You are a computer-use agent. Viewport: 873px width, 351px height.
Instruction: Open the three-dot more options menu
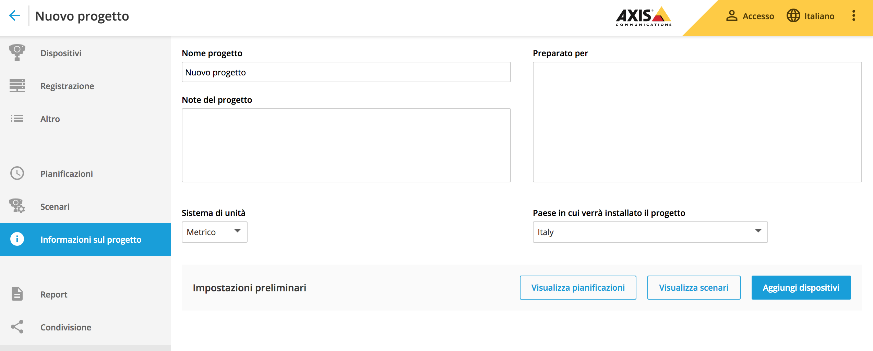(x=853, y=16)
